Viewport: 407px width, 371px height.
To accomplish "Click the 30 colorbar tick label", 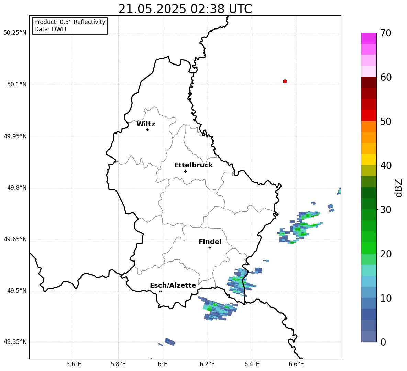I will coord(386,210).
